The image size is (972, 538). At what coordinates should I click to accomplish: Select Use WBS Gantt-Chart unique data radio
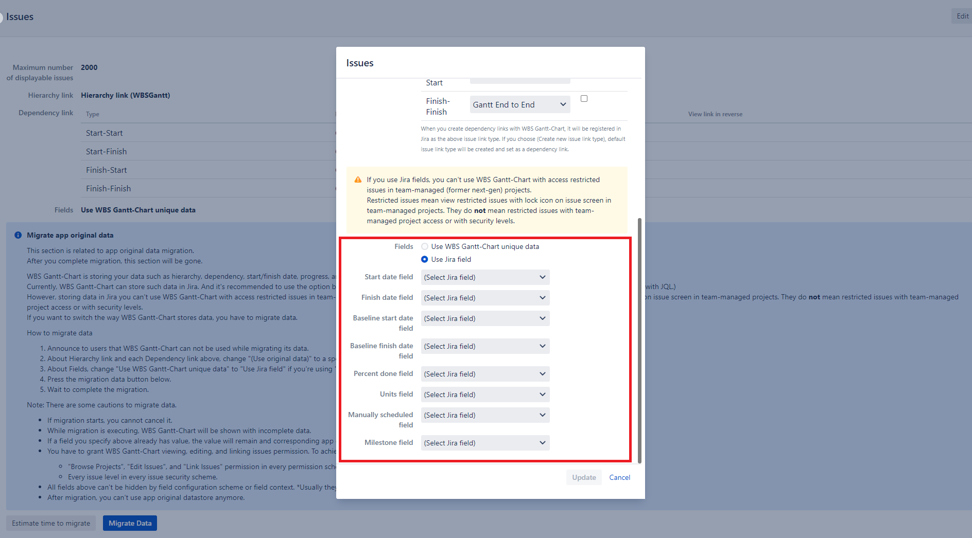click(425, 247)
